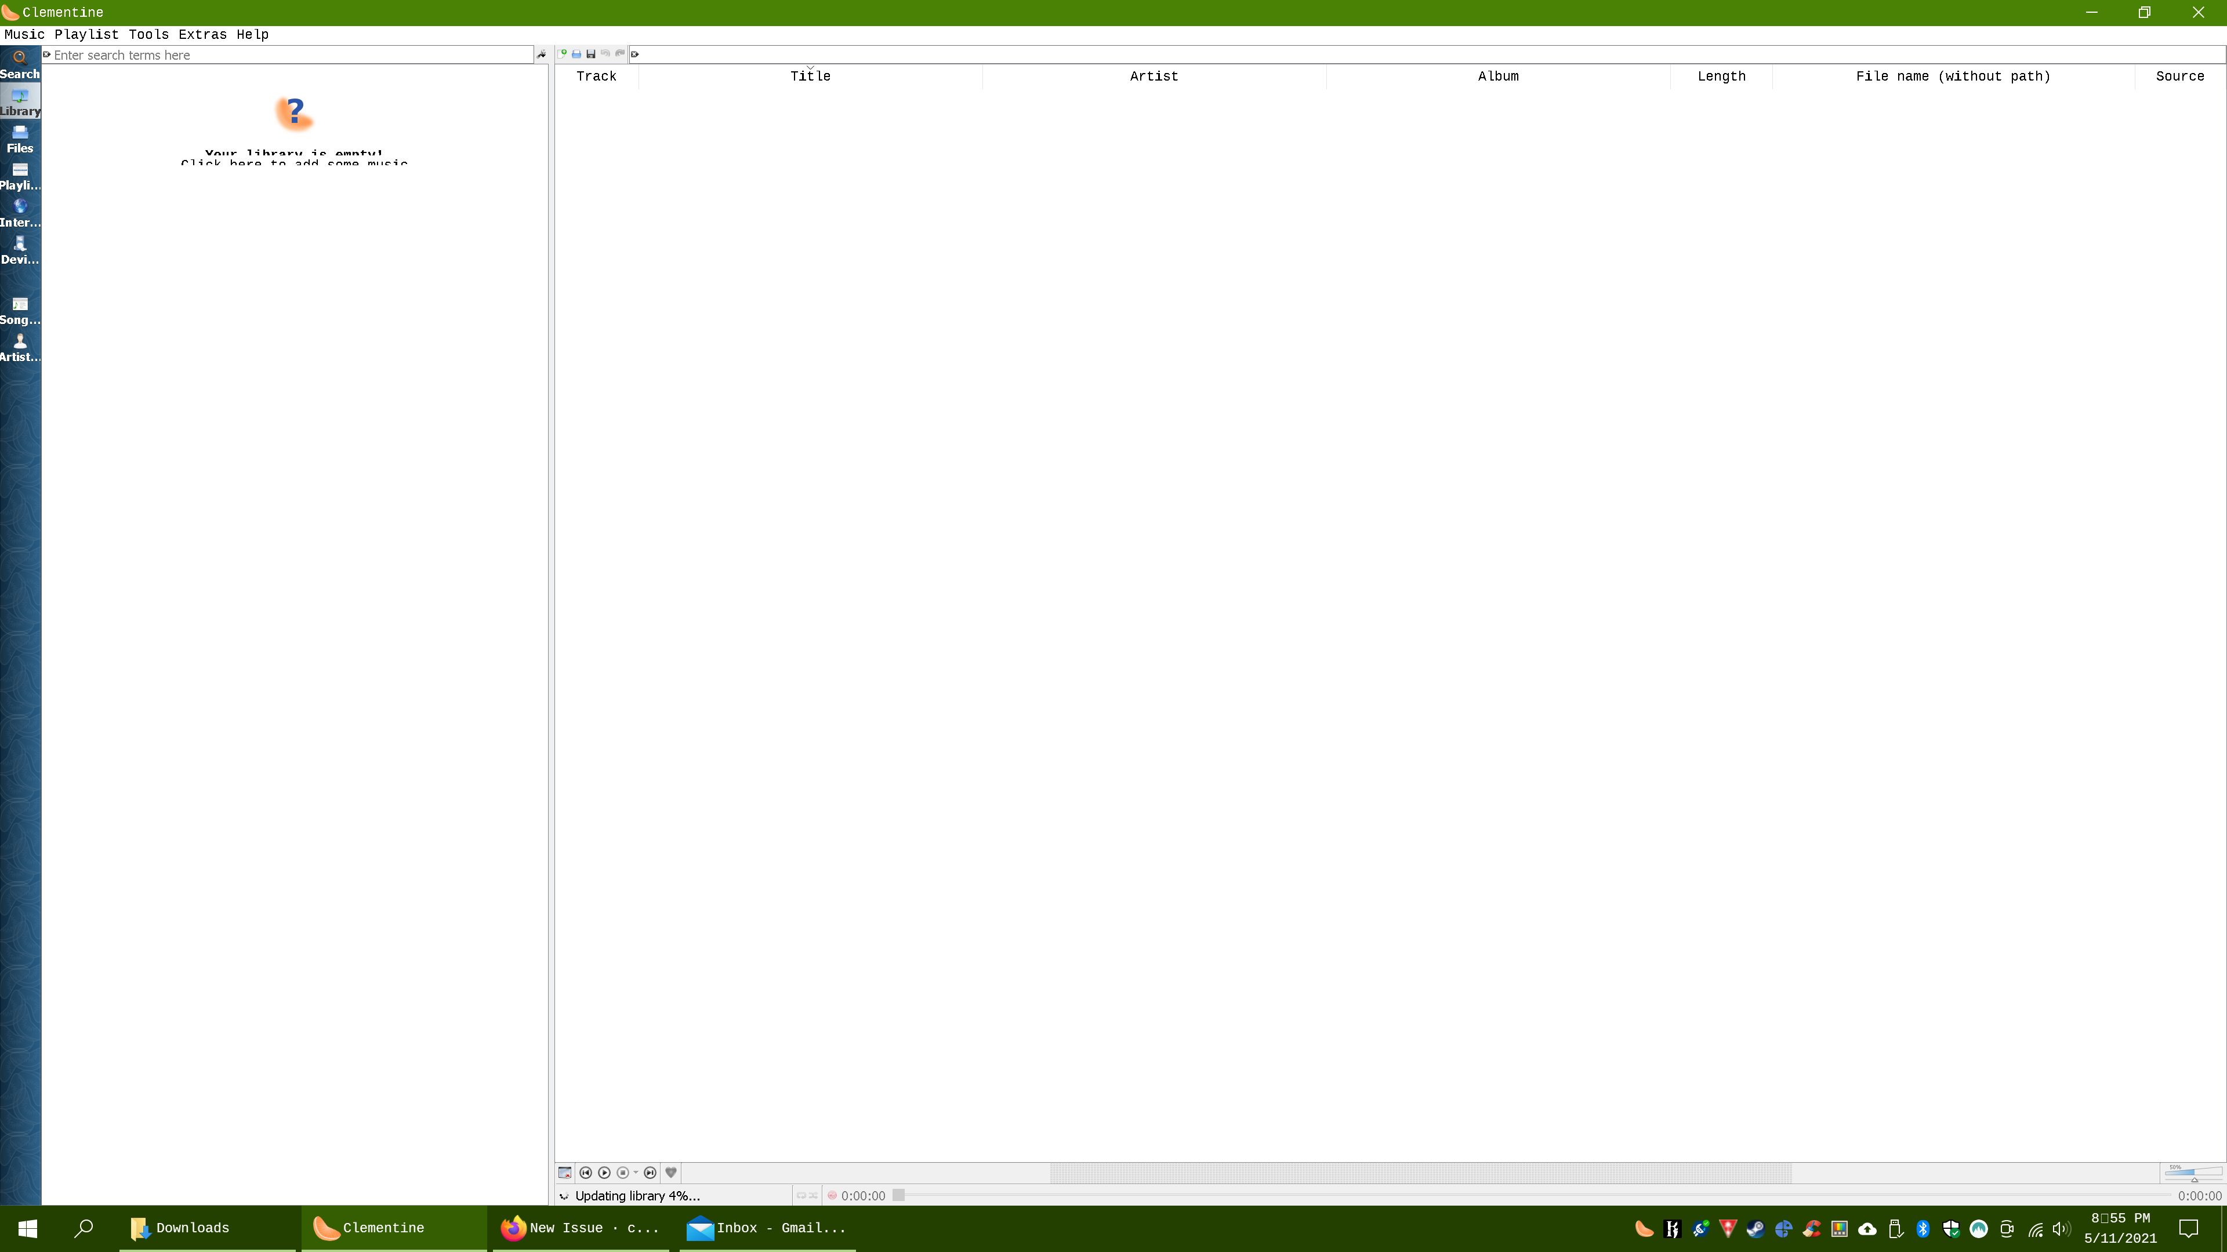2227x1252 pixels.
Task: Click the search terms input field
Action: (259, 54)
